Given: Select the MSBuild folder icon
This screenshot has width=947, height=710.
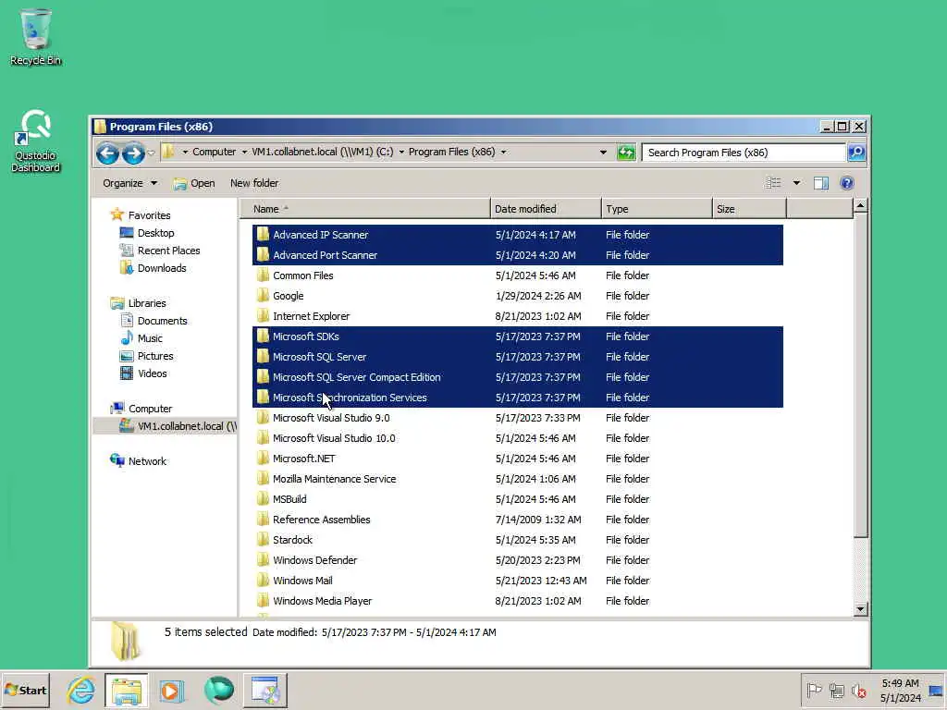Looking at the screenshot, I should click(262, 499).
